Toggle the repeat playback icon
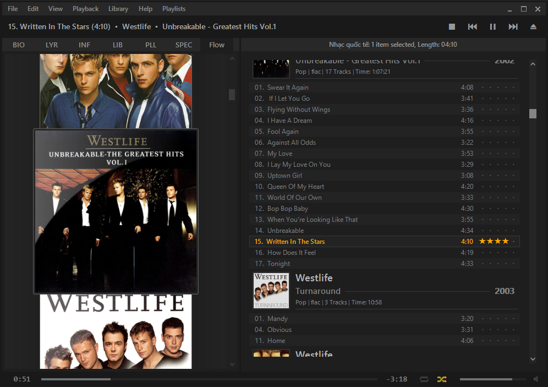The height and width of the screenshot is (387, 548). pyautogui.click(x=424, y=379)
